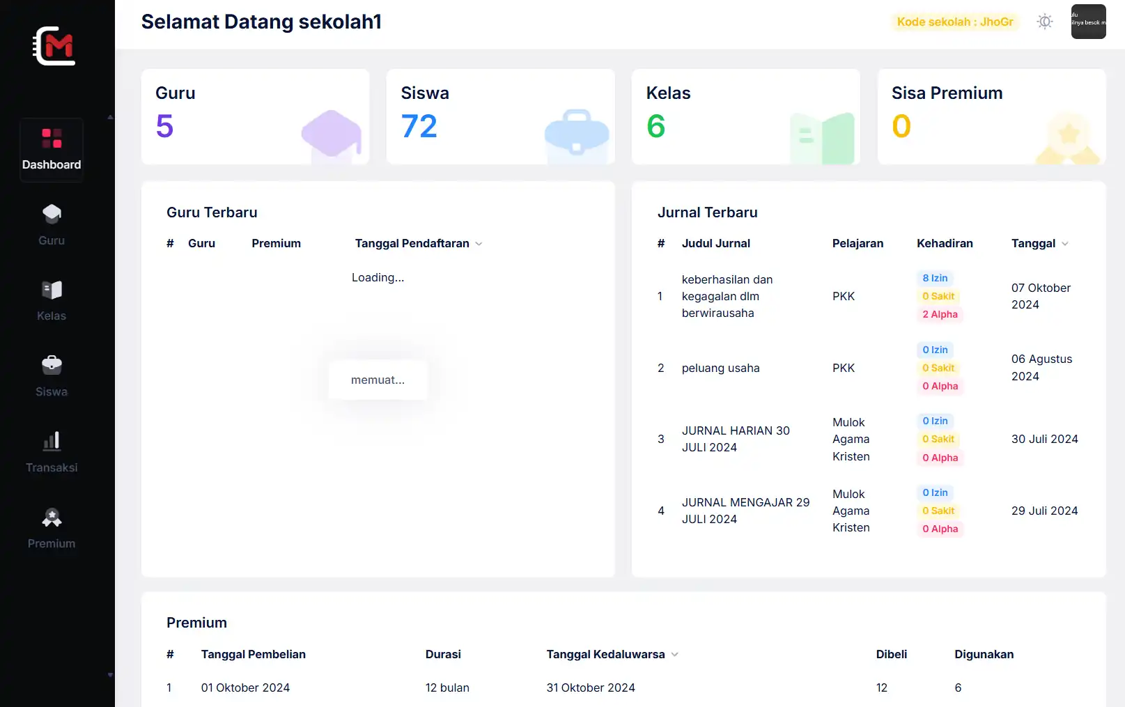Open user profile avatar menu
Viewport: 1125px width, 707px height.
[x=1088, y=22]
